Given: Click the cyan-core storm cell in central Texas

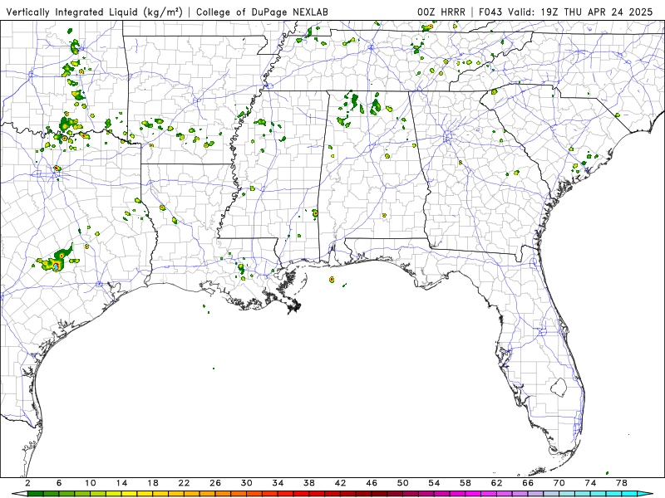Looking at the screenshot, I should (56, 266).
